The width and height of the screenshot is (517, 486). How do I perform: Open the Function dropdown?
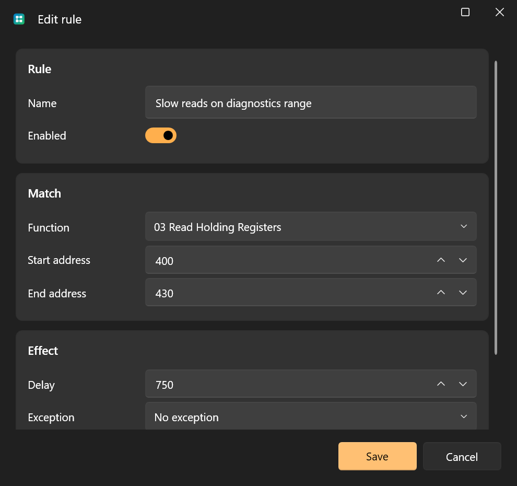pos(311,226)
